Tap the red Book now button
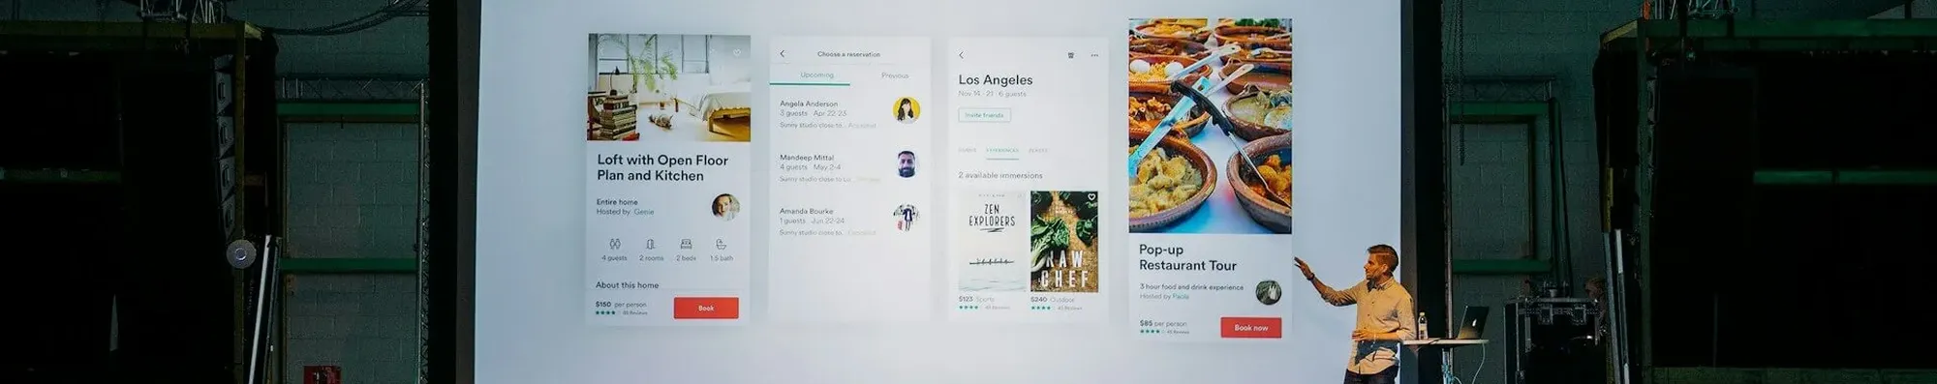 pyautogui.click(x=1250, y=328)
